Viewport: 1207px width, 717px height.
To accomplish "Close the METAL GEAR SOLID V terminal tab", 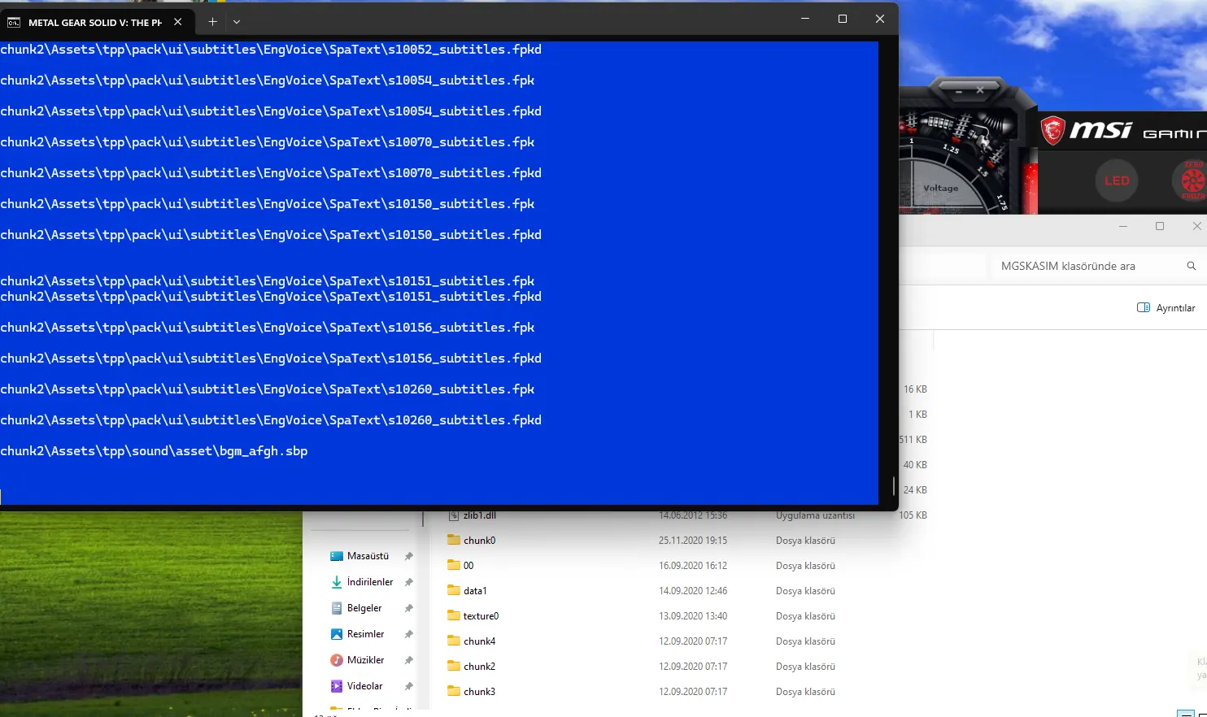I will pos(178,22).
